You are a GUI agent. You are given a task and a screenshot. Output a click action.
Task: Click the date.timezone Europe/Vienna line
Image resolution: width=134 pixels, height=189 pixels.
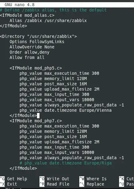point(66,110)
